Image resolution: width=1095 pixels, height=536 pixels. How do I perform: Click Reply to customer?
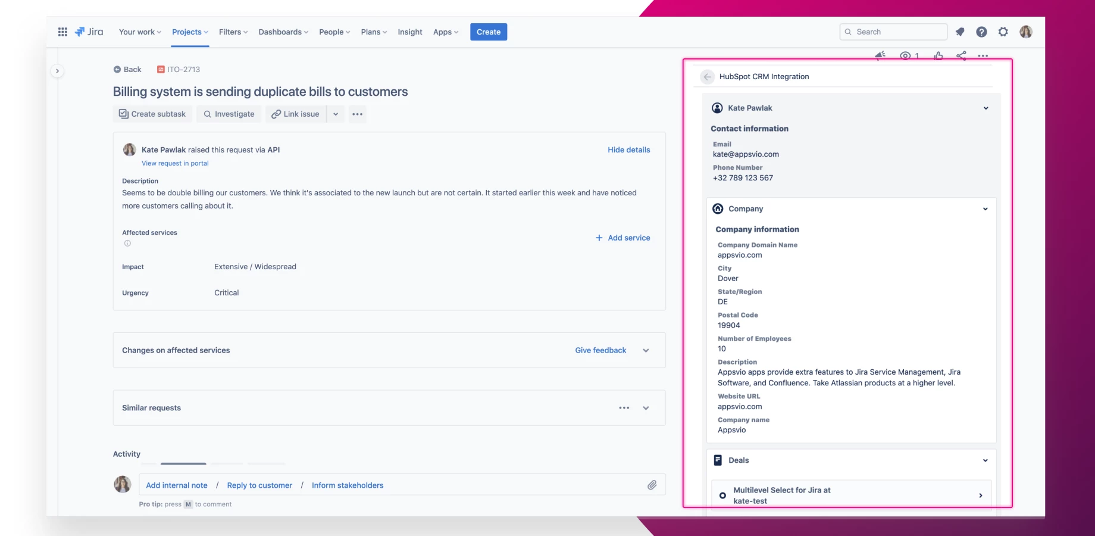(259, 485)
